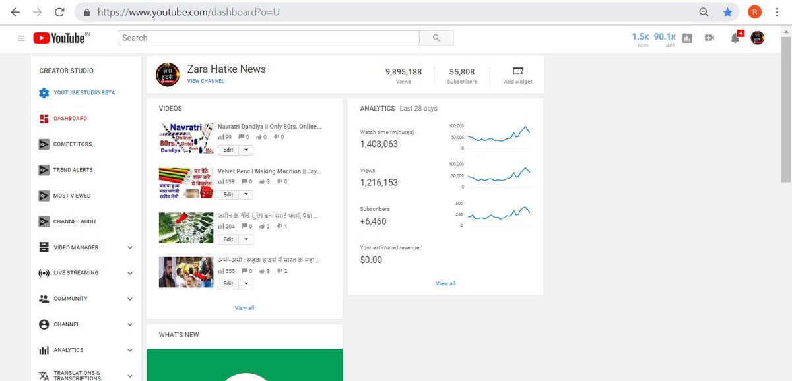Open Edit dropdown arrow for जमीन के नीचे video
The image size is (792, 381).
246,239
